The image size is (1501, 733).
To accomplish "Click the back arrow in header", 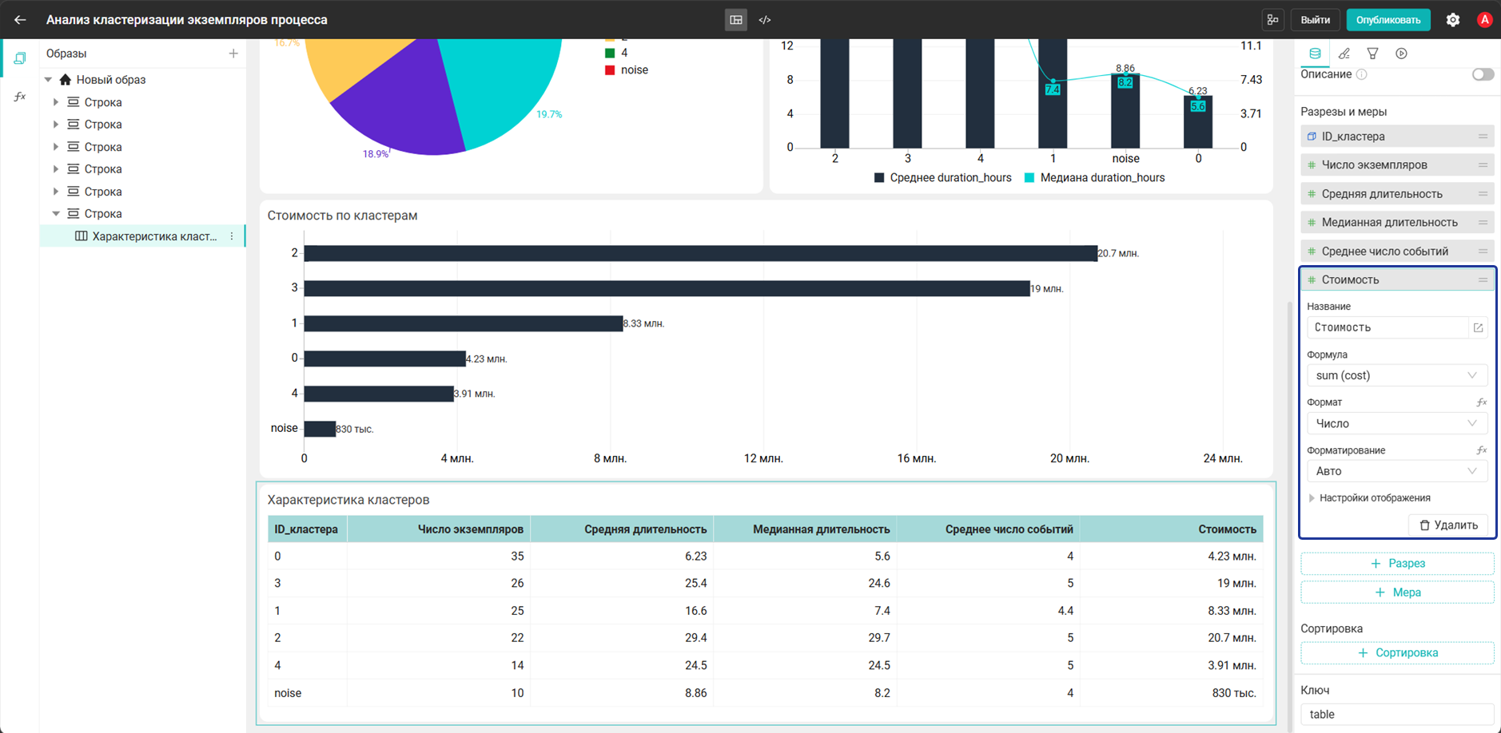I will (20, 20).
